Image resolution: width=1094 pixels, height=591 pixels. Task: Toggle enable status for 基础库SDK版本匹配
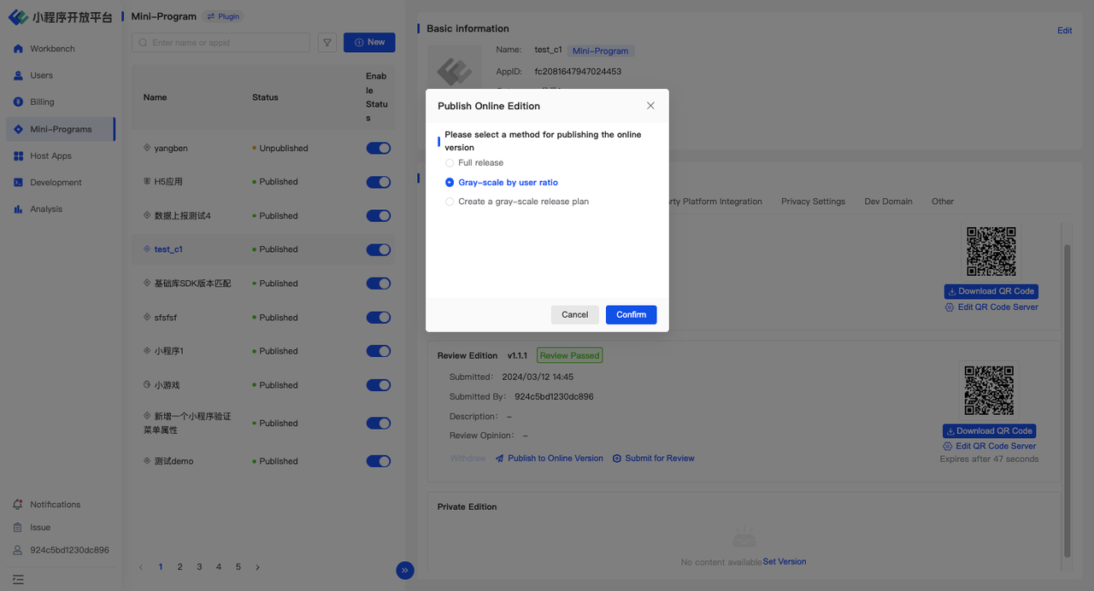[x=379, y=284]
